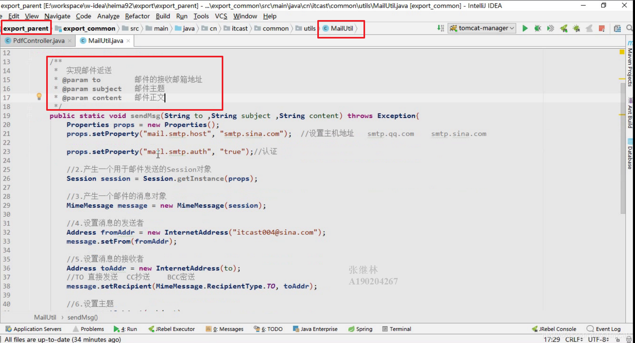Open the Ant Build side panel

630,113
